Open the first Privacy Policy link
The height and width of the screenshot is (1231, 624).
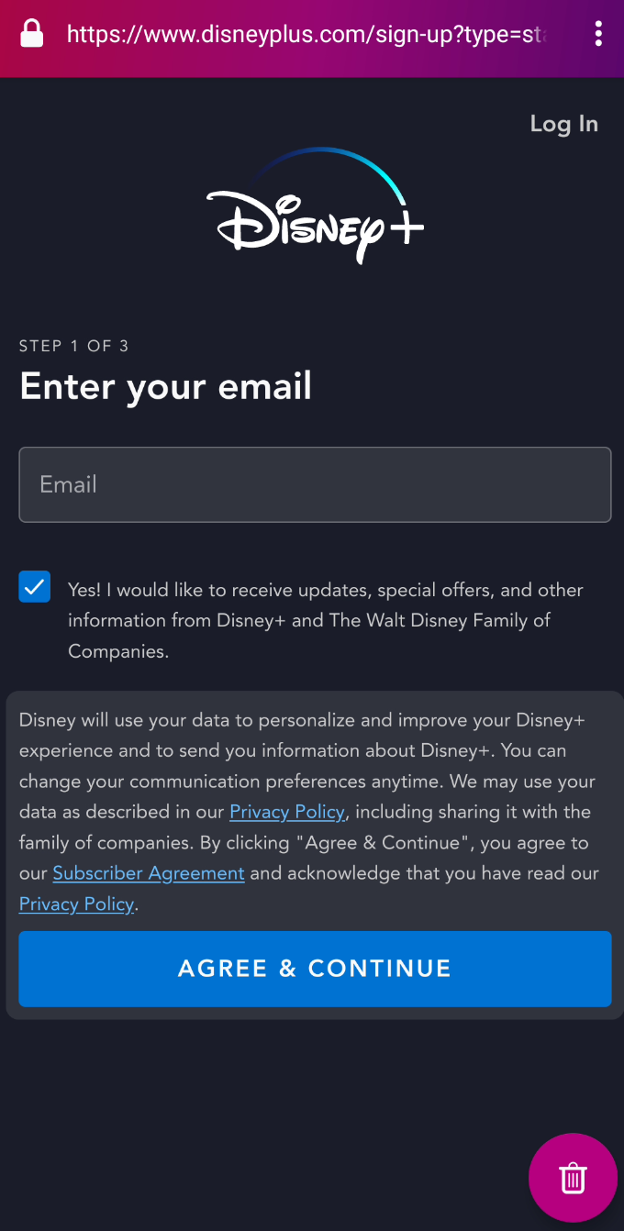tap(286, 811)
